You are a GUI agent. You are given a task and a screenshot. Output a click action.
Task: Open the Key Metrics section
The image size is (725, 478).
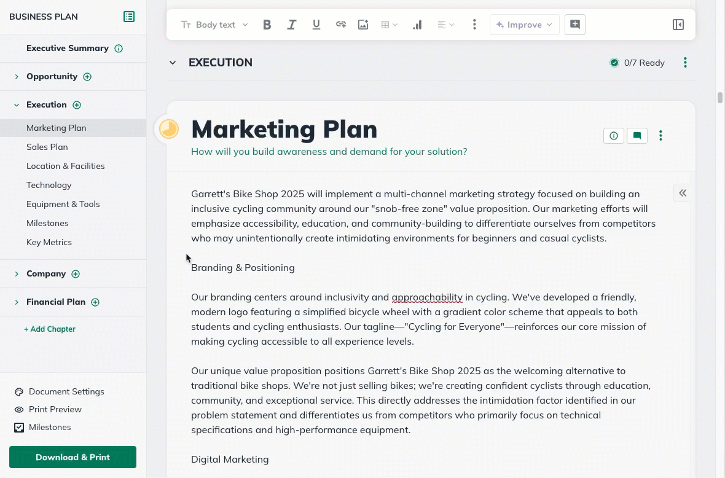point(49,242)
